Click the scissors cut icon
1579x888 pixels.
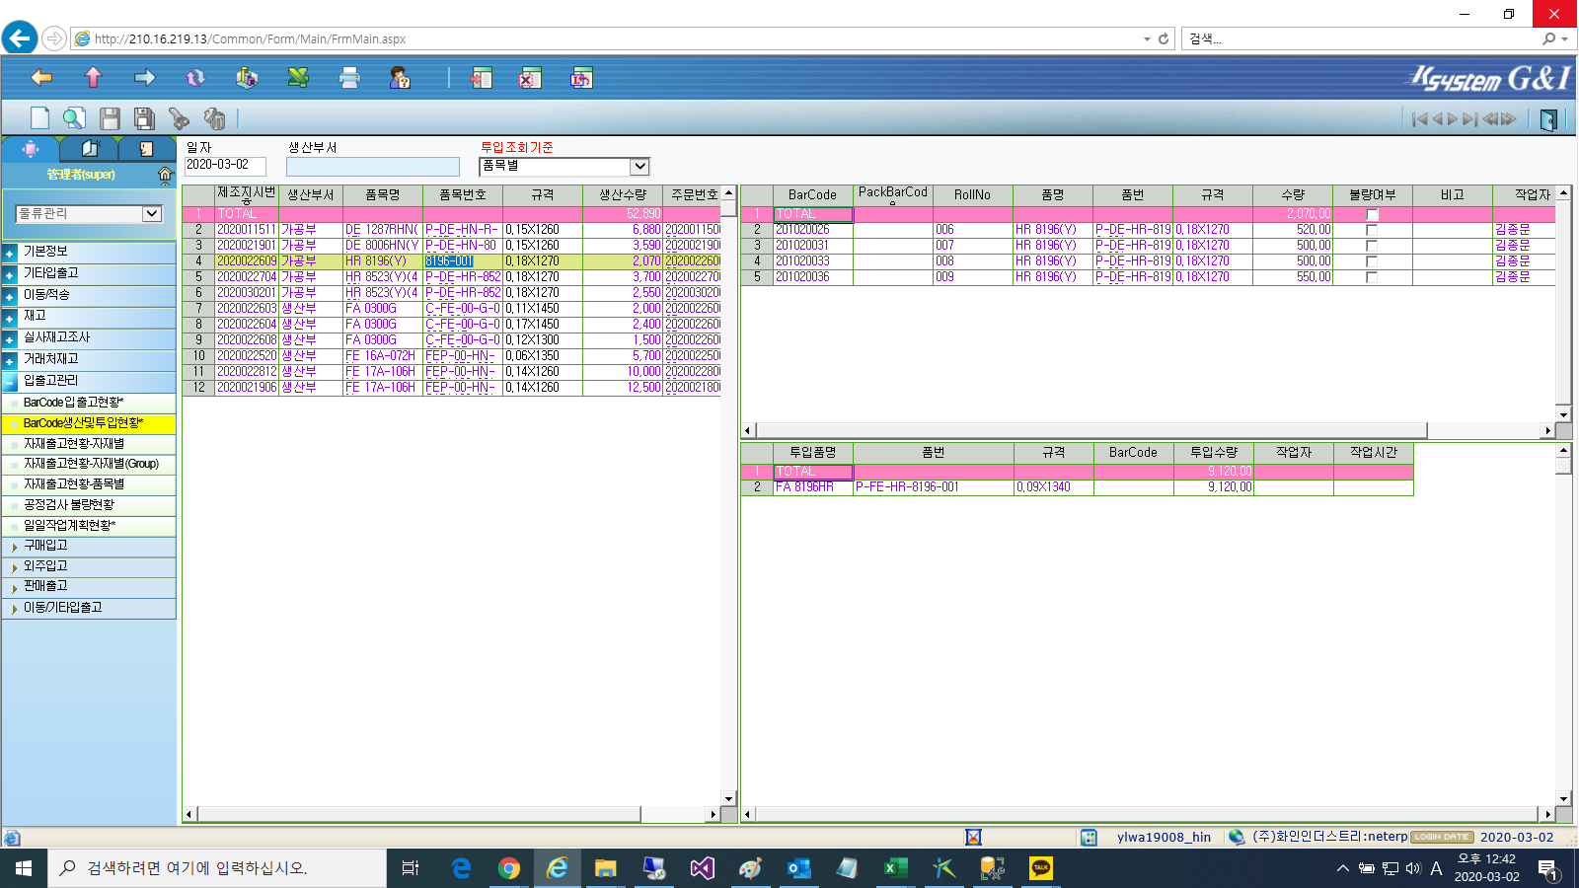pyautogui.click(x=179, y=118)
